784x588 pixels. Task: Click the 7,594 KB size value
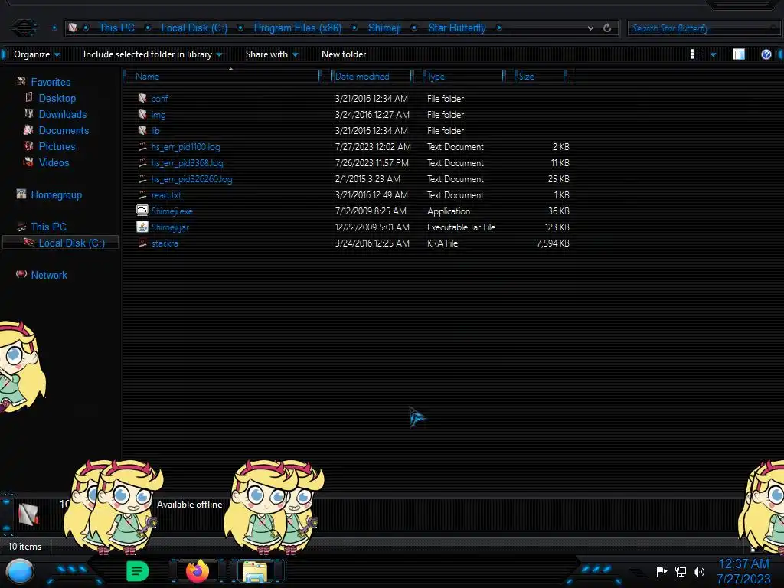tap(553, 243)
